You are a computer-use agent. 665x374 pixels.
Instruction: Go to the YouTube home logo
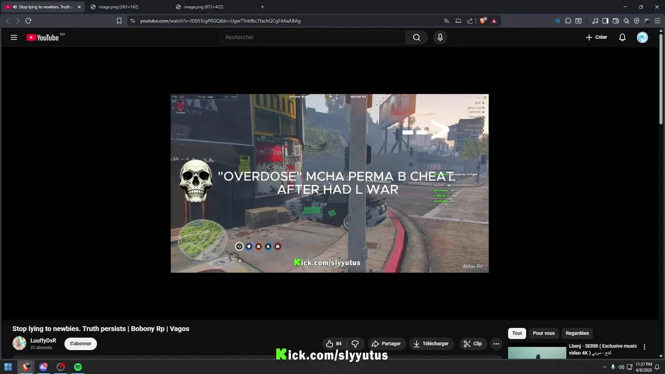tap(43, 37)
